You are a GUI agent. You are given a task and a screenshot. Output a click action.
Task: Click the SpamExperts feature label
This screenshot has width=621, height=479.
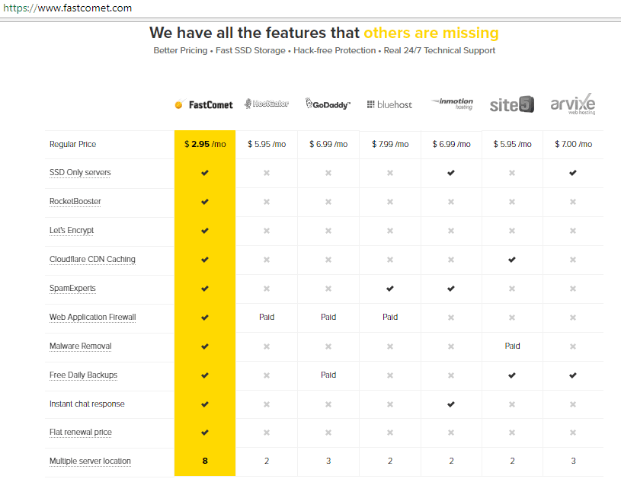pos(72,288)
